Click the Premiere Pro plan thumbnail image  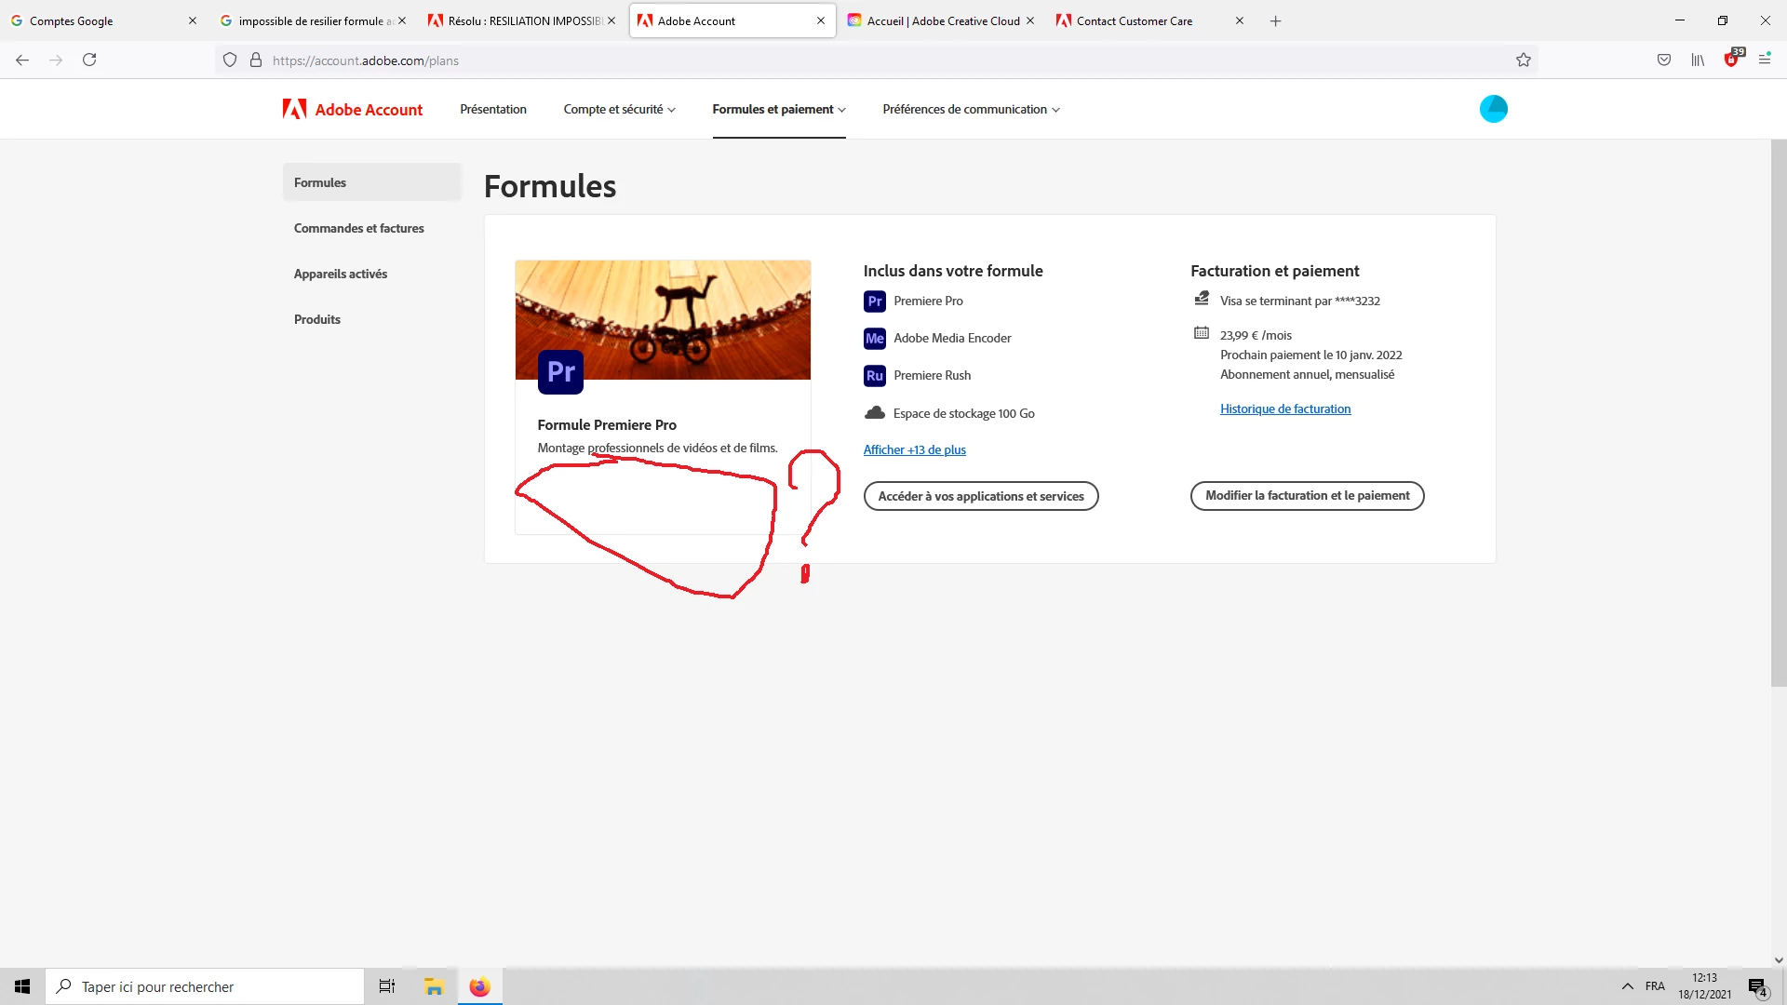coord(663,319)
